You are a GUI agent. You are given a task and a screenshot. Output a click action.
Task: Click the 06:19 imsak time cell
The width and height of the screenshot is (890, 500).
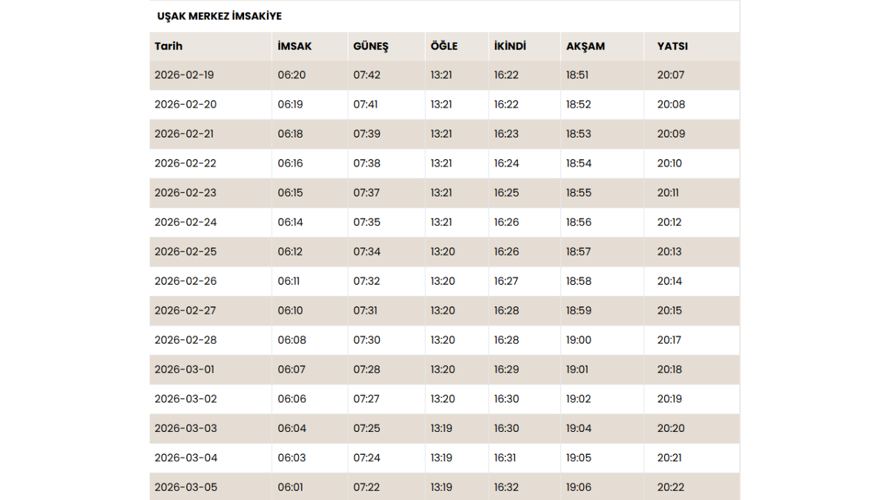pyautogui.click(x=290, y=104)
